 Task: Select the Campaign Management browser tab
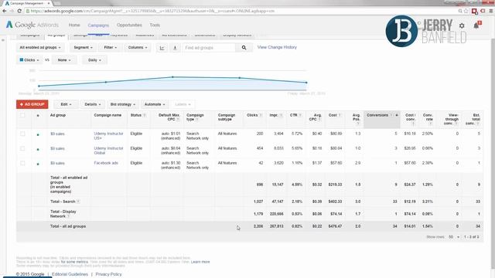click(x=26, y=3)
